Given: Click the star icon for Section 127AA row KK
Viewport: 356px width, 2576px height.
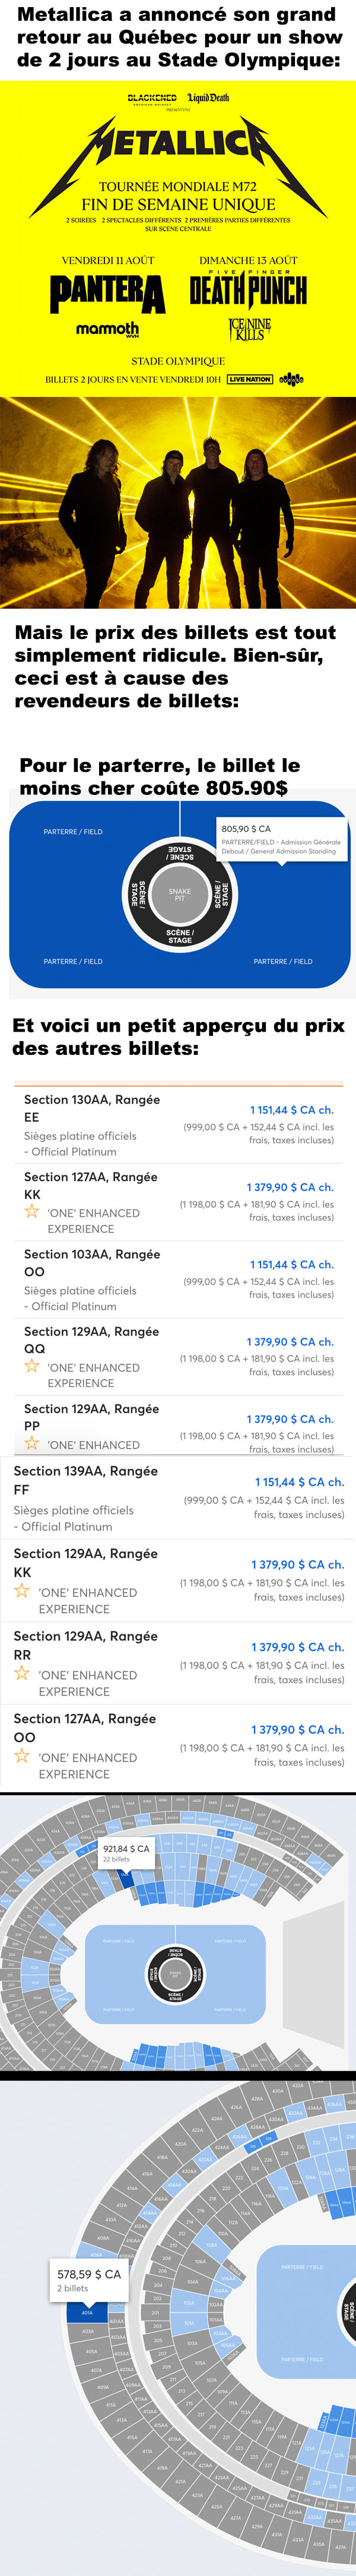Looking at the screenshot, I should pyautogui.click(x=32, y=1211).
